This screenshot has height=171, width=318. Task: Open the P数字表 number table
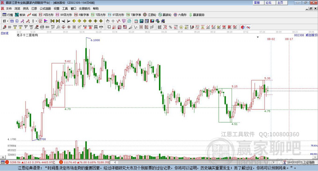tap(82, 15)
